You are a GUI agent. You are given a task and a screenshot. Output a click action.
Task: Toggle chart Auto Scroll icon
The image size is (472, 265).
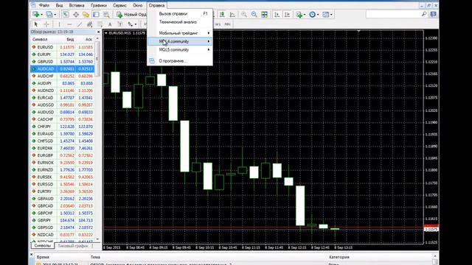tap(277, 15)
